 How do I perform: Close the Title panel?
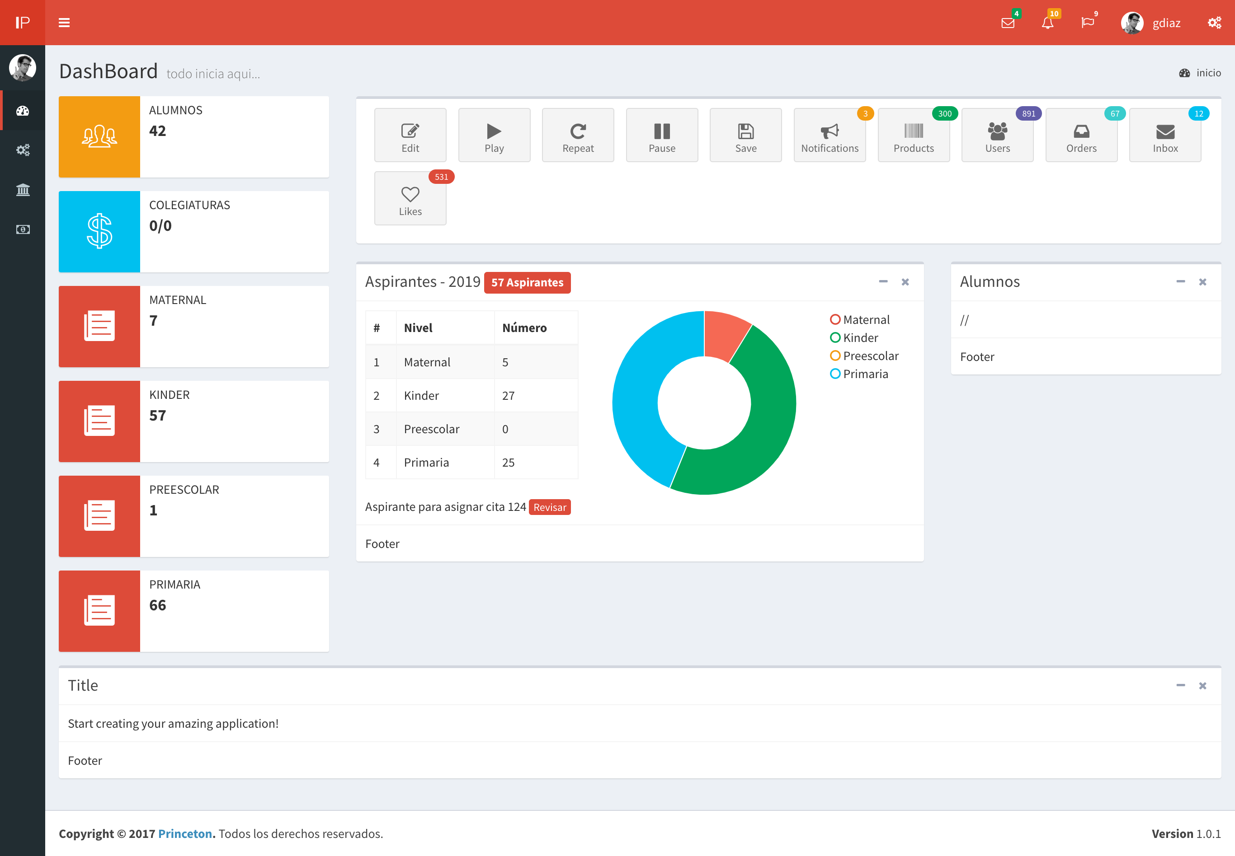(x=1203, y=685)
